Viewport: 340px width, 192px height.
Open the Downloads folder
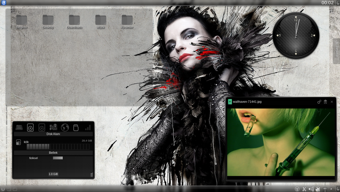(x=74, y=22)
